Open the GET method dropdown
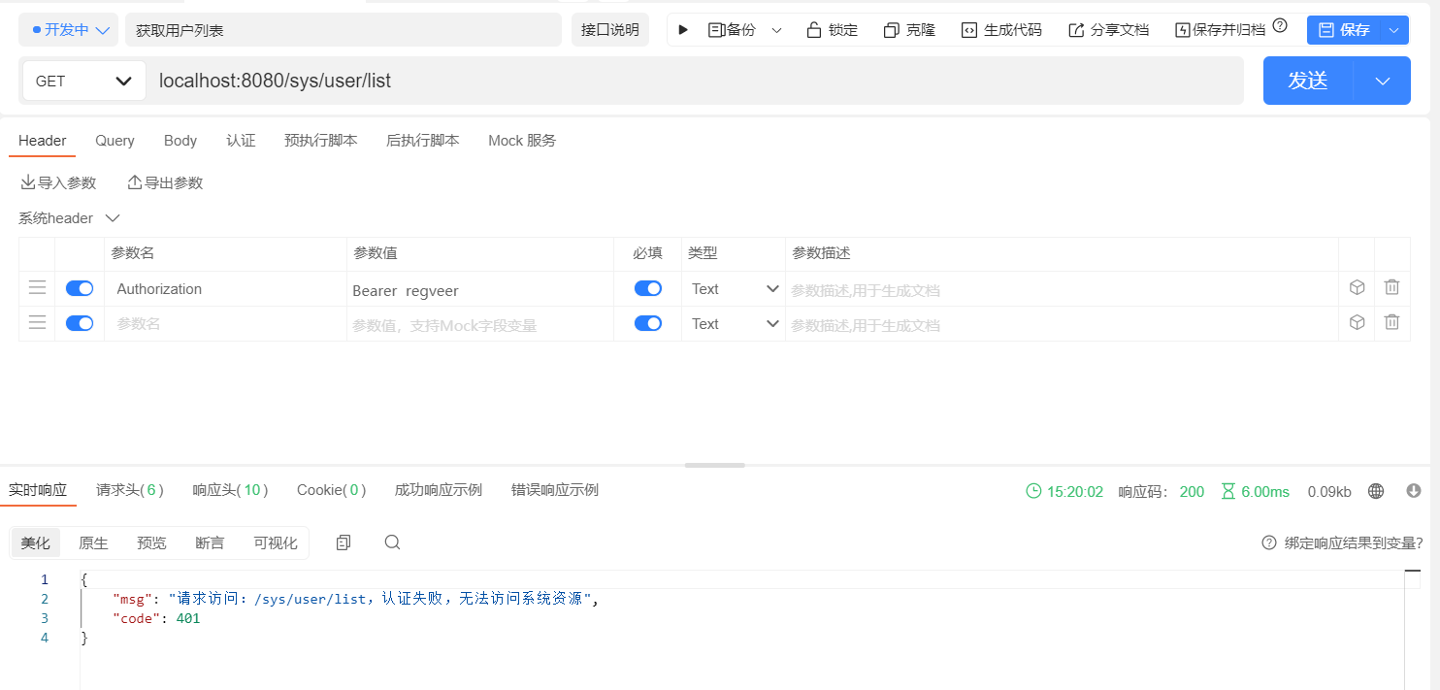This screenshot has width=1440, height=690. click(x=83, y=81)
